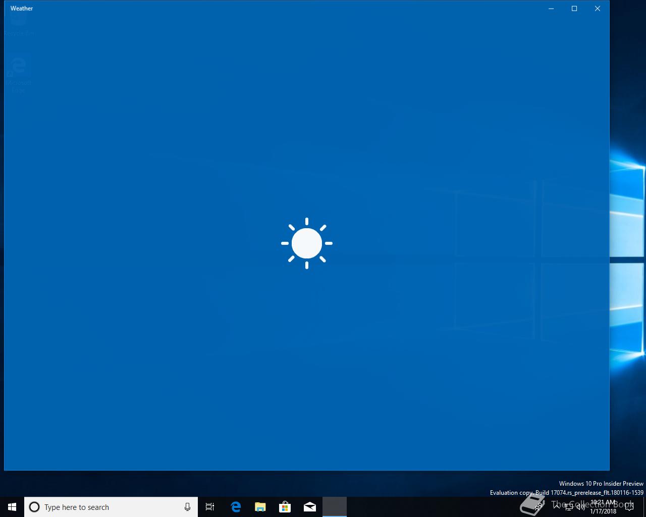This screenshot has height=517, width=646.
Task: Open Task View on the taskbar
Action: (210, 507)
